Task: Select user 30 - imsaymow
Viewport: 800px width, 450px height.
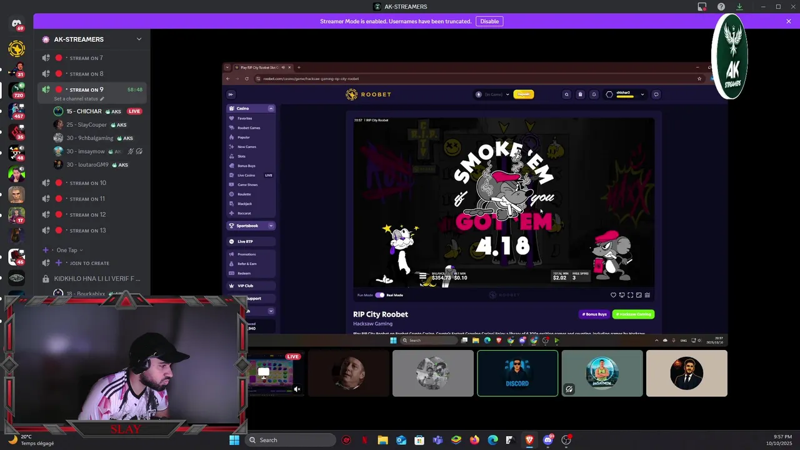Action: pyautogui.click(x=98, y=151)
